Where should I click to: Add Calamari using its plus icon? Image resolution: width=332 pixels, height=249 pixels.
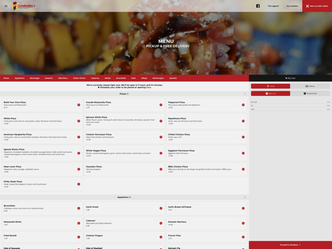click(161, 223)
